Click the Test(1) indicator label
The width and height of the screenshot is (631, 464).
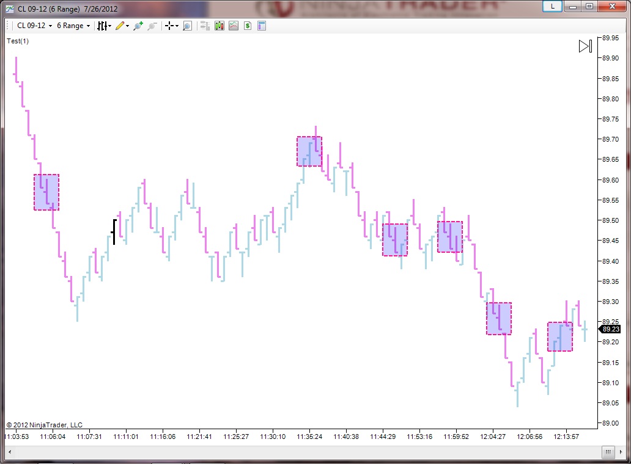(x=18, y=41)
